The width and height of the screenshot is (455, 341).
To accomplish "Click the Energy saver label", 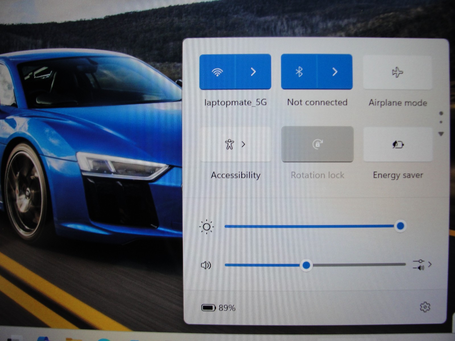I will point(398,175).
